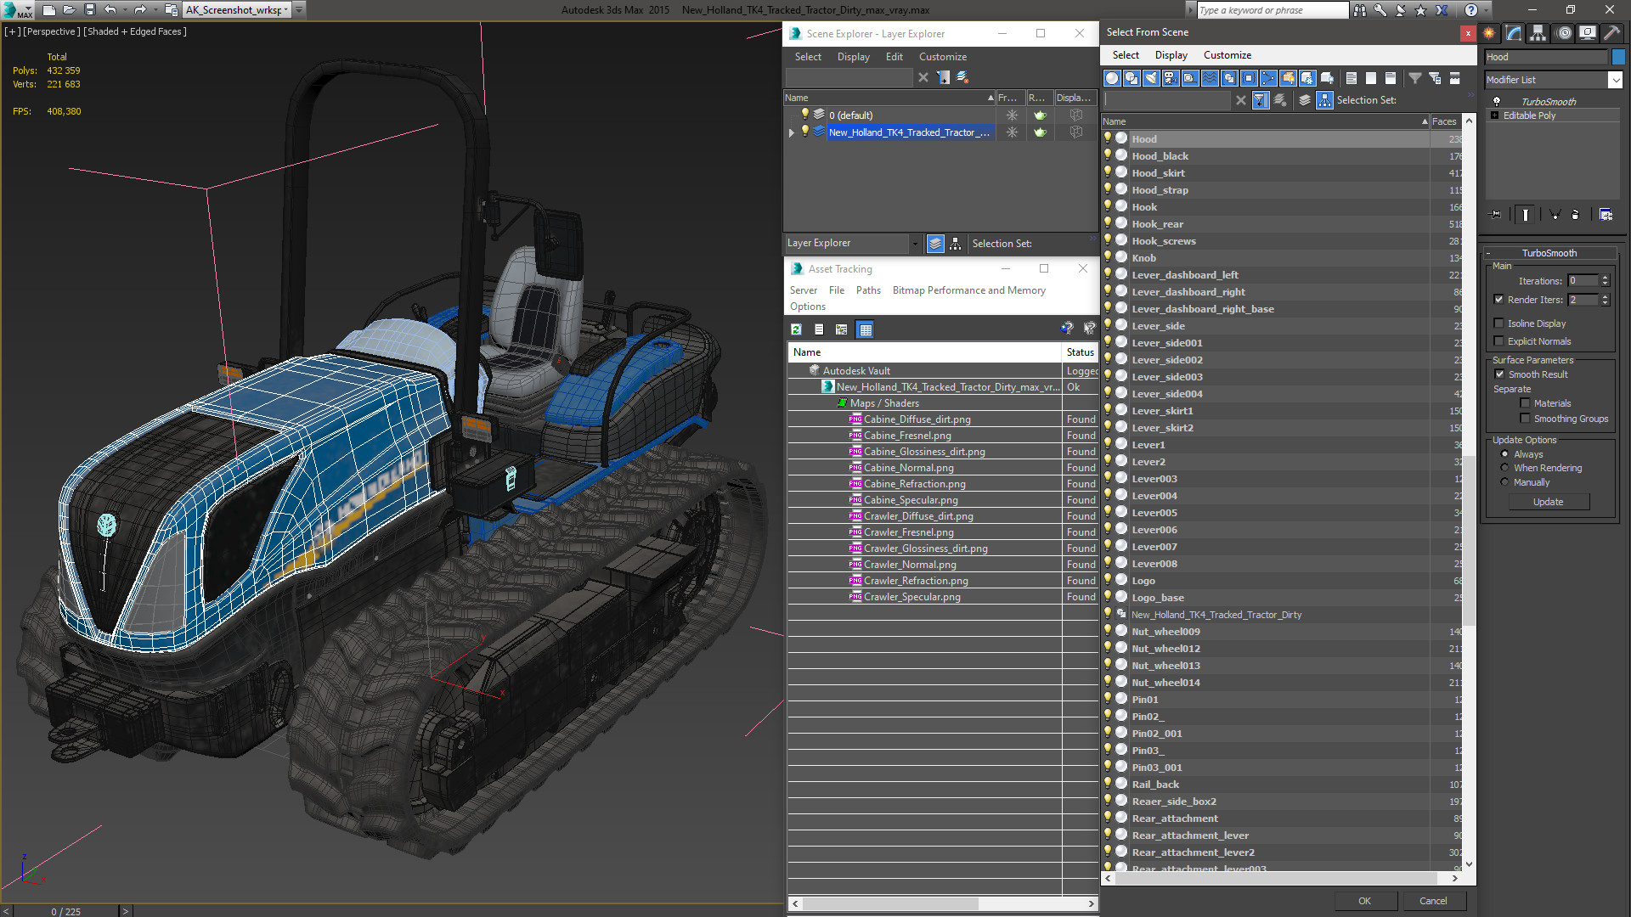Open Select menu in Scene Explorer
This screenshot has width=1631, height=917.
(808, 57)
